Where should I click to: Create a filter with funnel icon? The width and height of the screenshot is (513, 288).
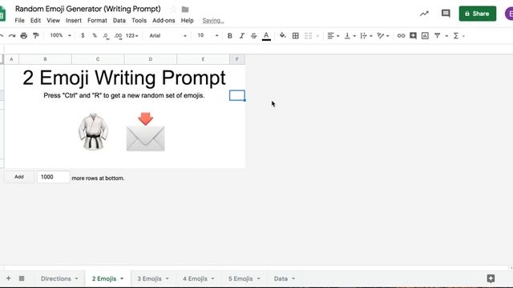point(437,35)
